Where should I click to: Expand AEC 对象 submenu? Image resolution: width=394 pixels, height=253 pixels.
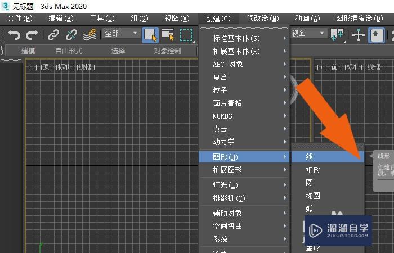(x=244, y=64)
